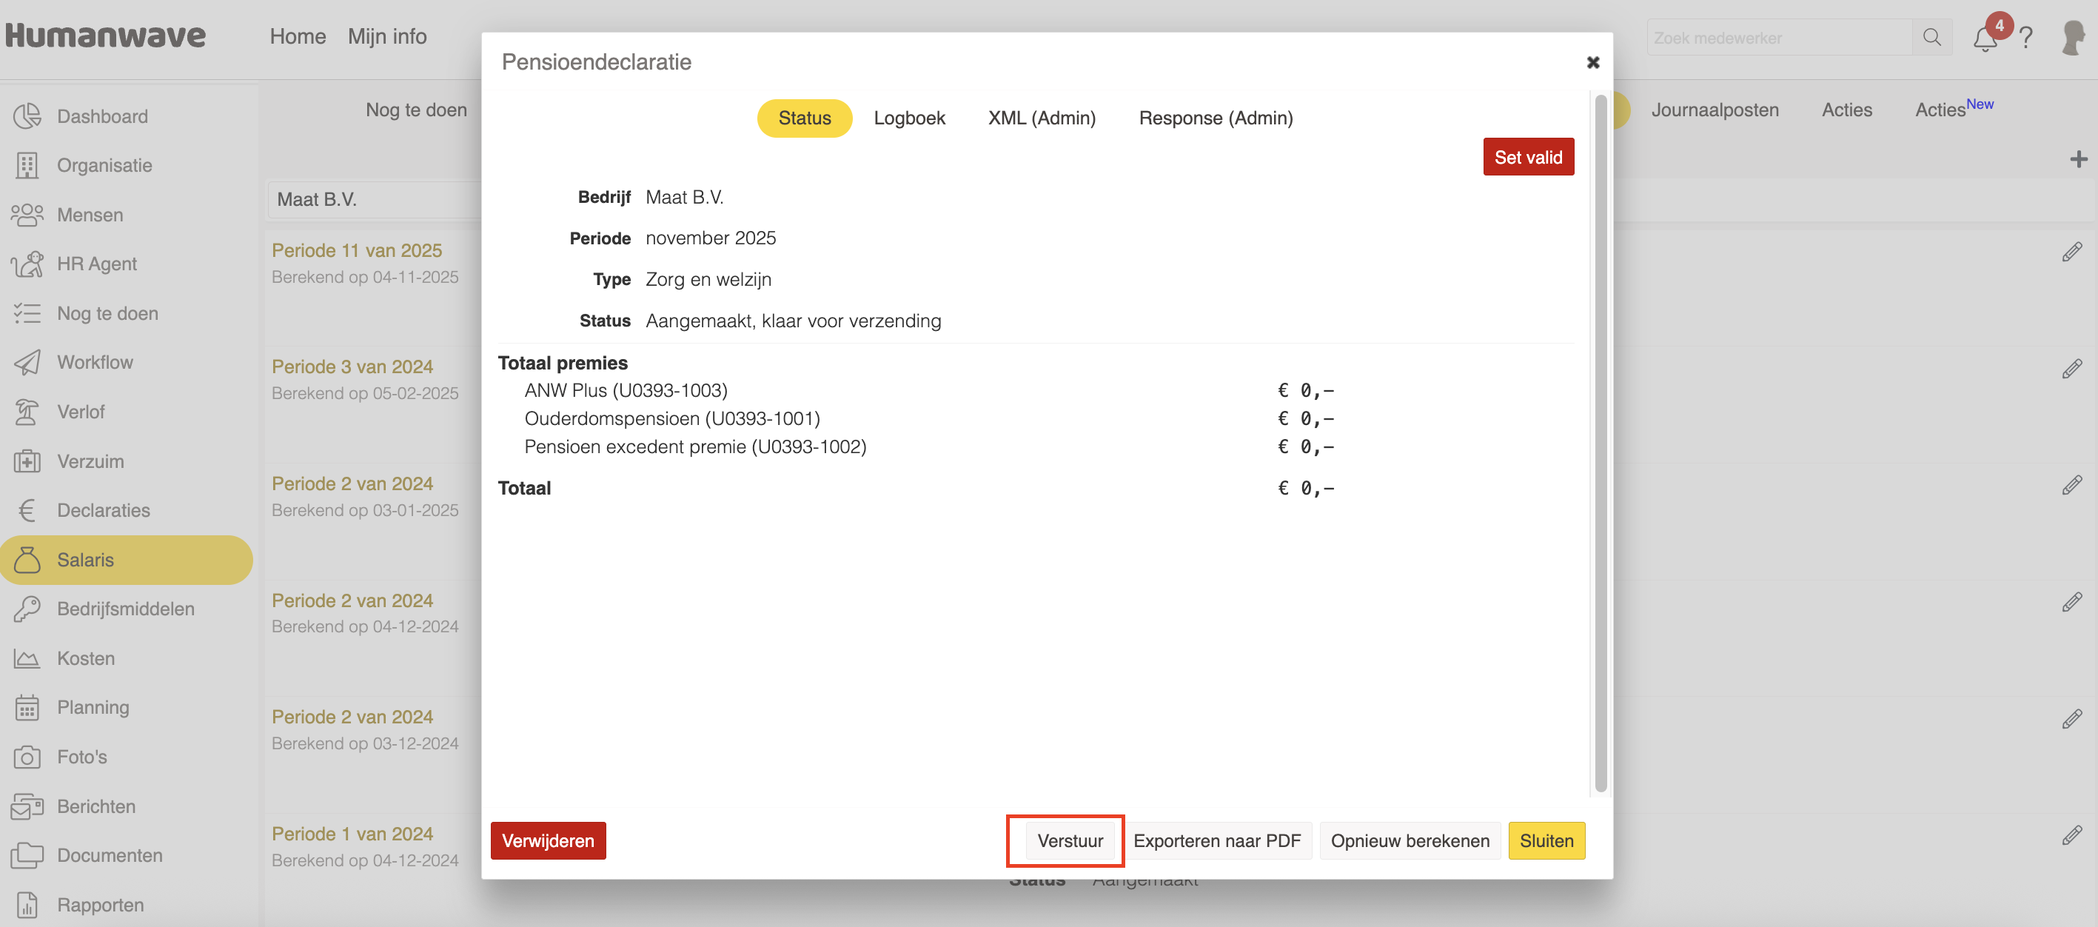This screenshot has width=2098, height=927.
Task: Click Exporteren naar PDF button
Action: [1216, 840]
